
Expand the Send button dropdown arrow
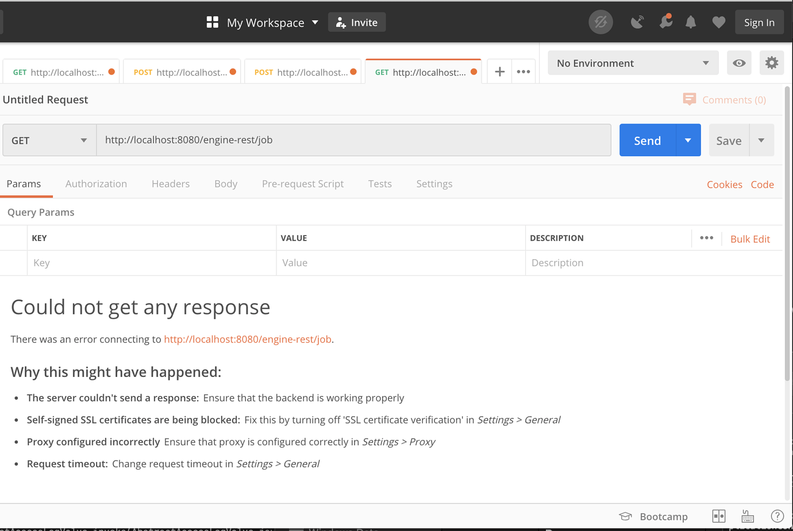tap(688, 140)
